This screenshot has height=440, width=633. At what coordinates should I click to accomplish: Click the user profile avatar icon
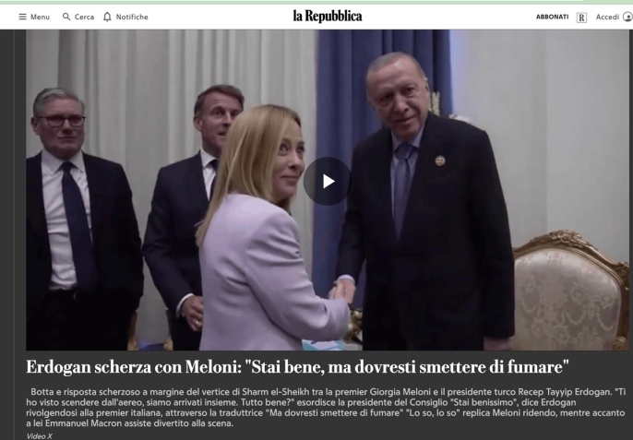[627, 17]
